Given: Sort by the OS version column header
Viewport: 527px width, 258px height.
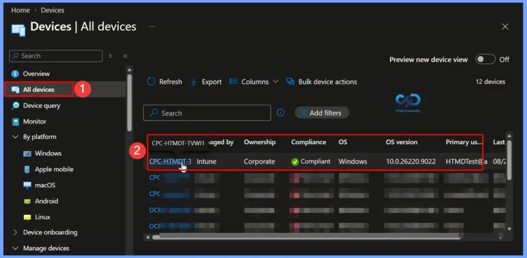Looking at the screenshot, I should 401,142.
